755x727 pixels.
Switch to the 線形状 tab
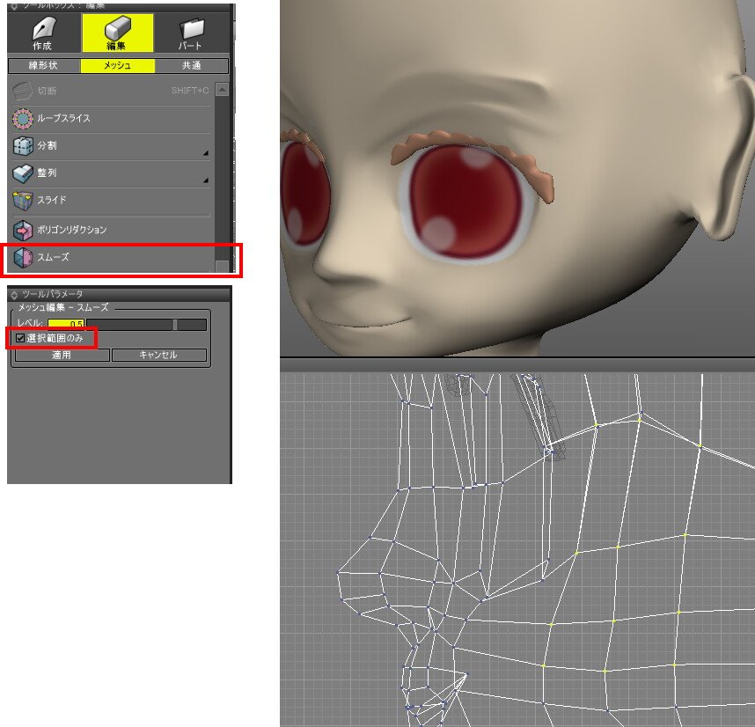tap(44, 65)
